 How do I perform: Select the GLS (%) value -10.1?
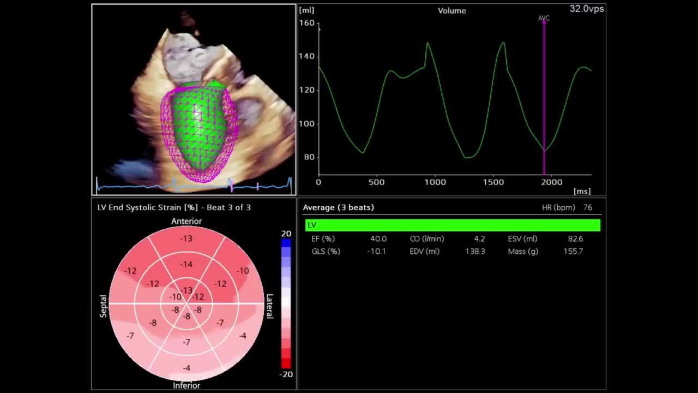pos(377,251)
